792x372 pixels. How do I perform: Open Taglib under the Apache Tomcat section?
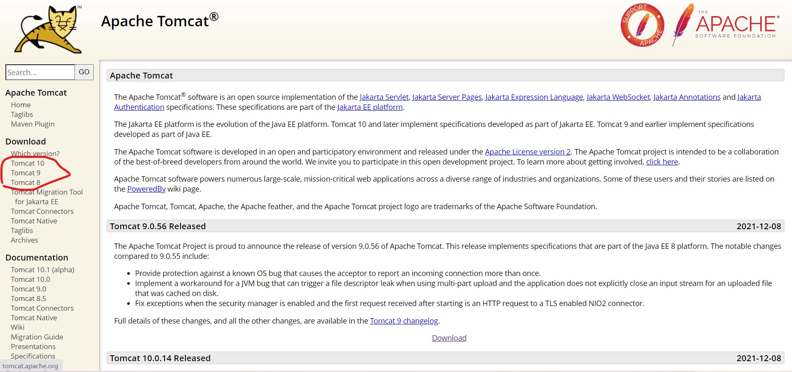[x=22, y=114]
